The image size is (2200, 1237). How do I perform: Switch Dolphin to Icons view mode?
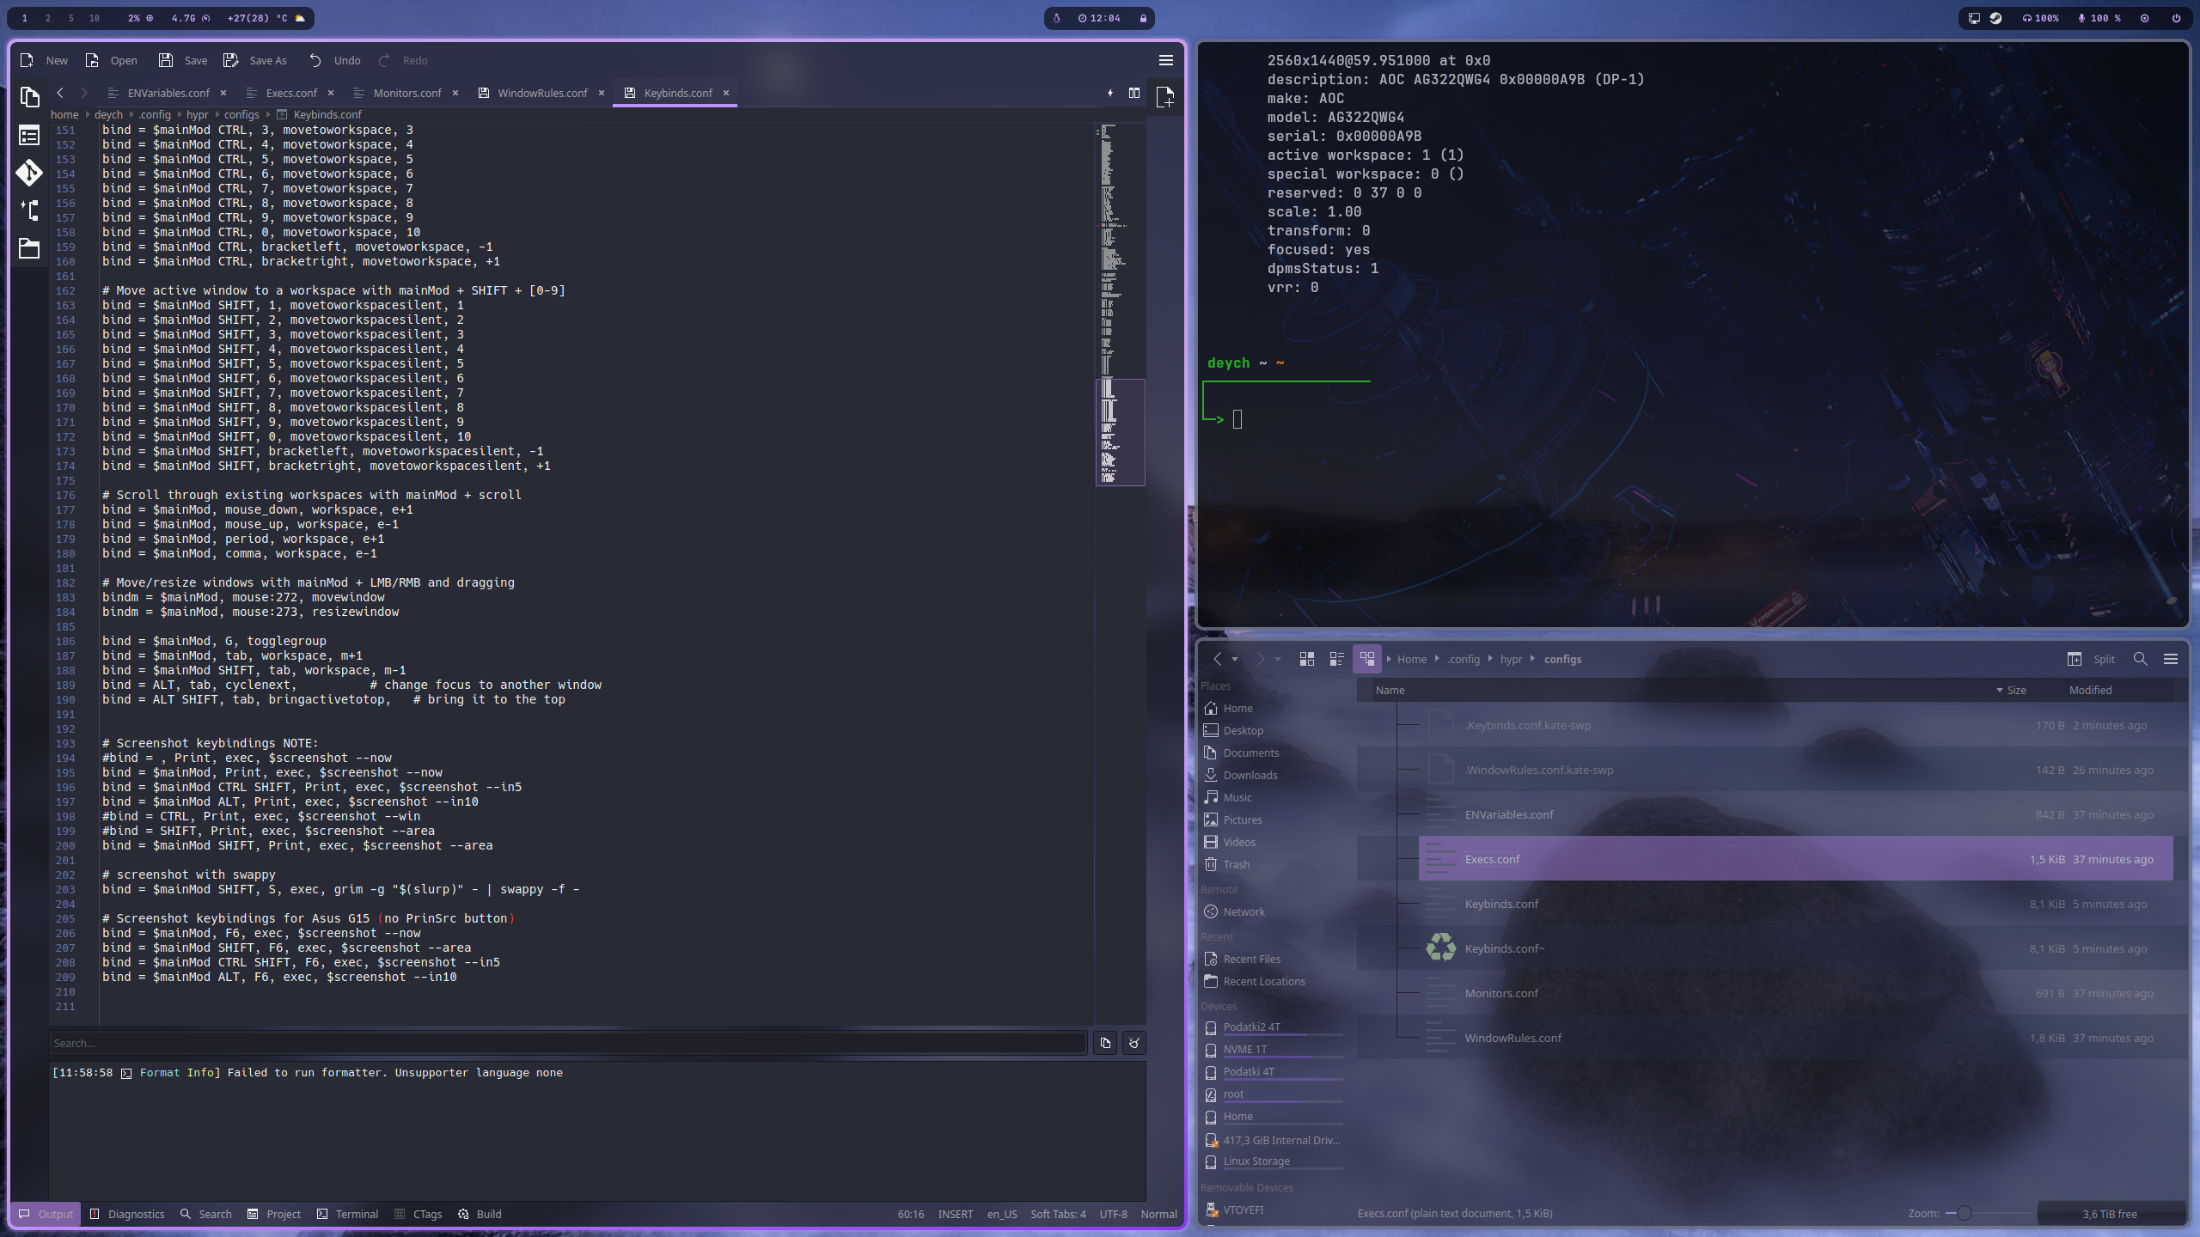pyautogui.click(x=1306, y=659)
